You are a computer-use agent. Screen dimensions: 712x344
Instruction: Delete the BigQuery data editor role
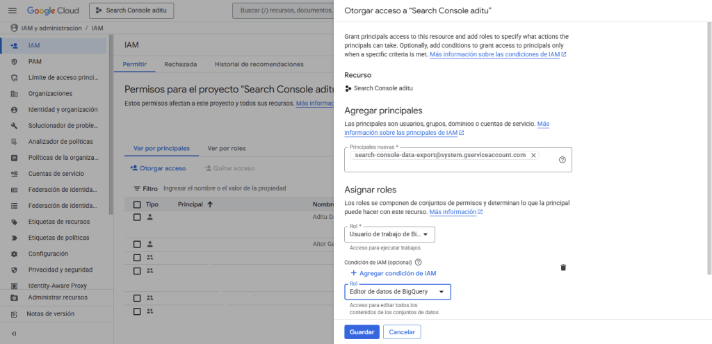pyautogui.click(x=563, y=268)
